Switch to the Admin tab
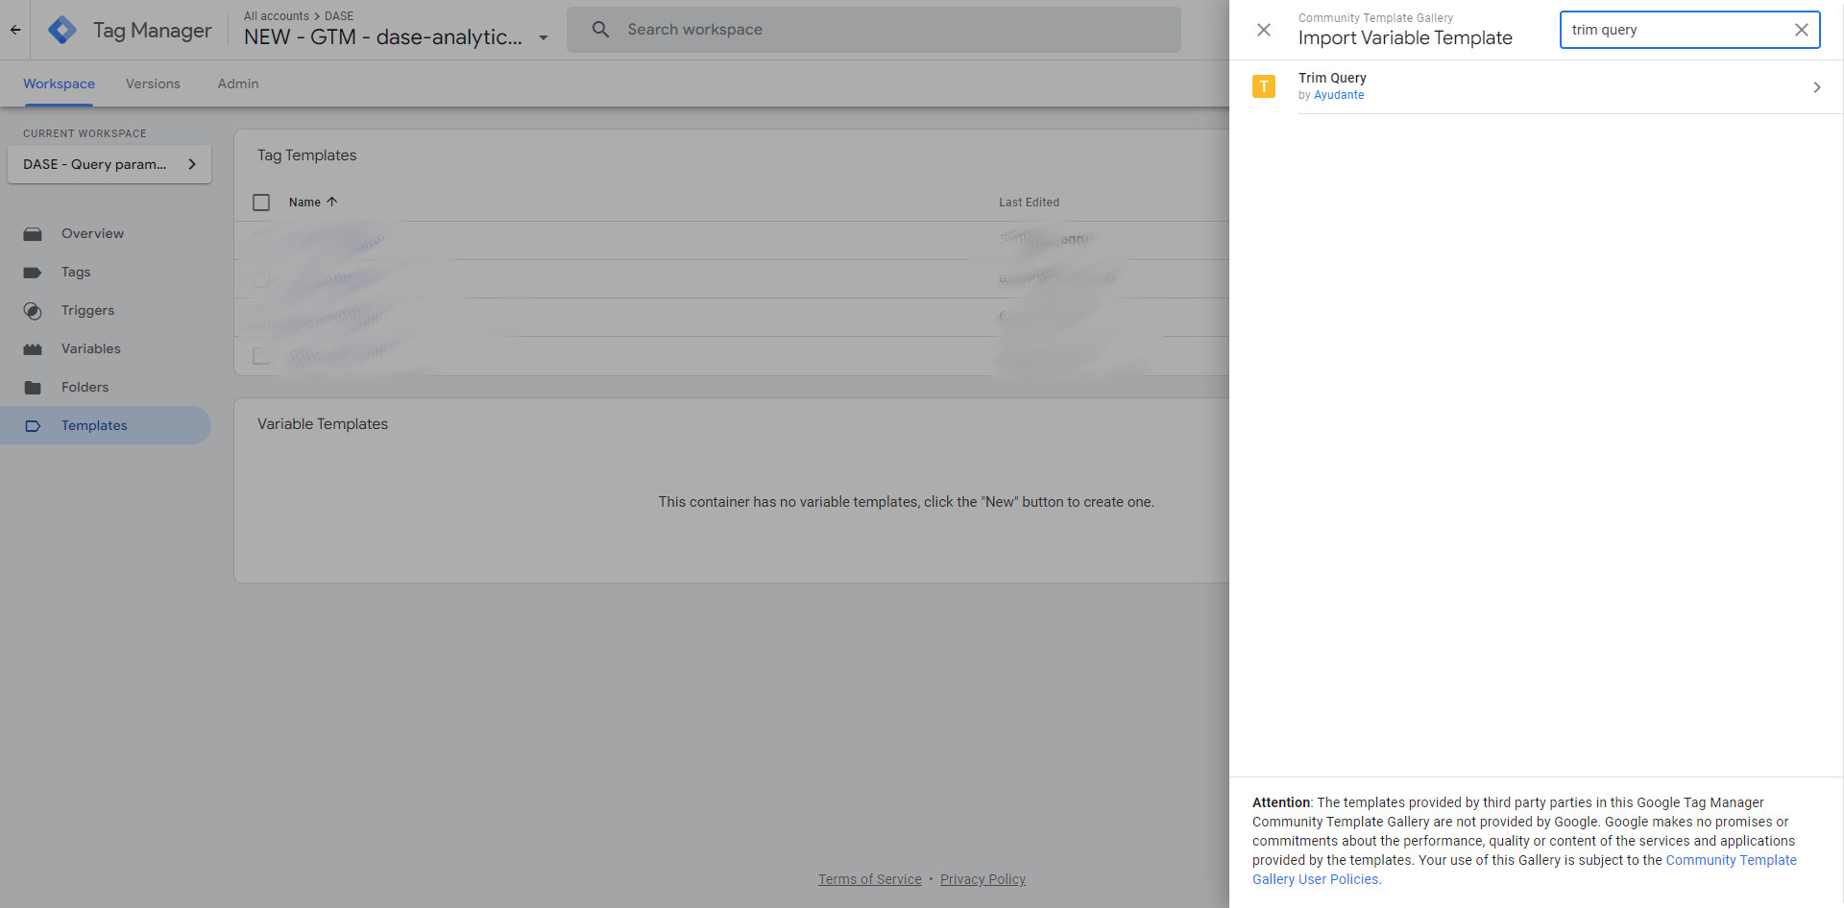This screenshot has height=908, width=1844. 238,84
